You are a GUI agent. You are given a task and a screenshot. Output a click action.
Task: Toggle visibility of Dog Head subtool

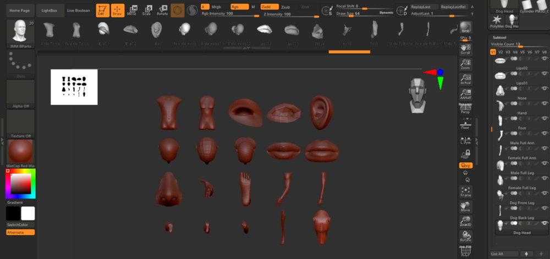(543, 224)
